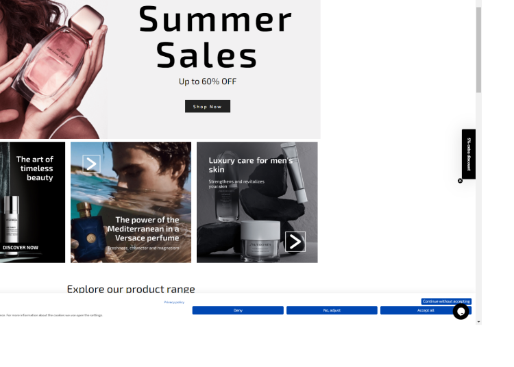The image size is (514, 367).
Task: Click the scrollbar down arrow
Action: tap(478, 322)
